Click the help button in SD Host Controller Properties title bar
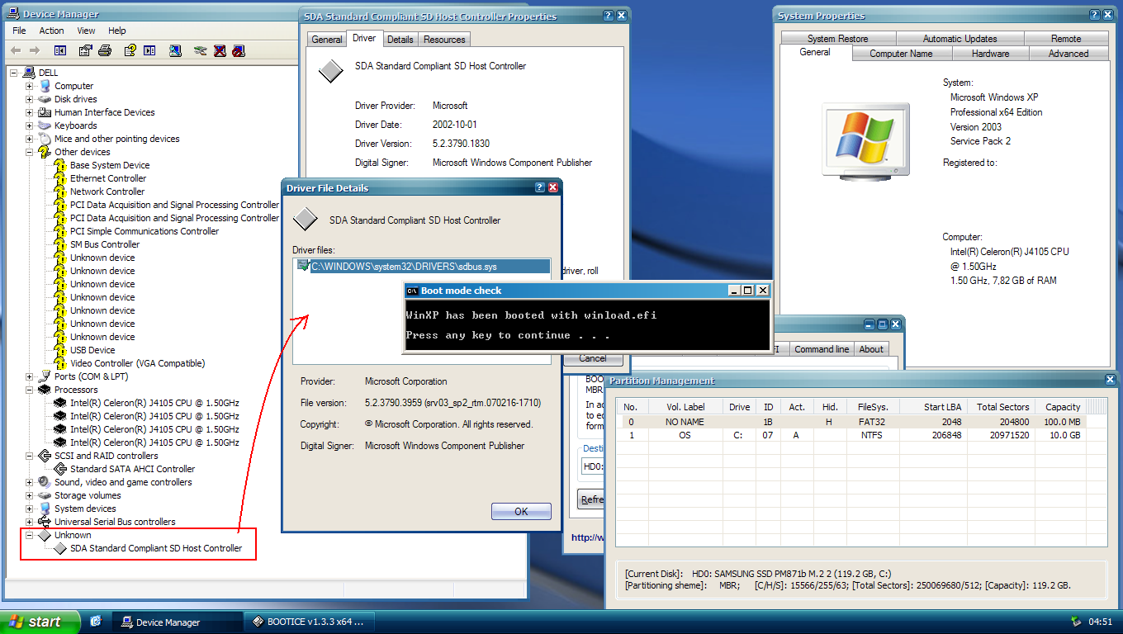The width and height of the screenshot is (1123, 634). point(608,16)
